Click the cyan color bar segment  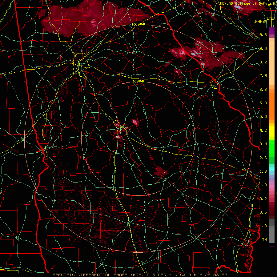click(x=272, y=169)
